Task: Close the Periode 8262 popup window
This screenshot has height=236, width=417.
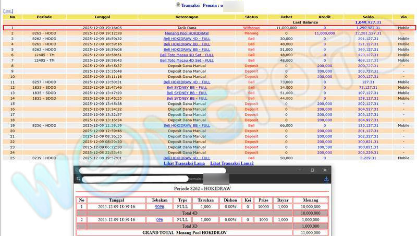Action: point(325,170)
